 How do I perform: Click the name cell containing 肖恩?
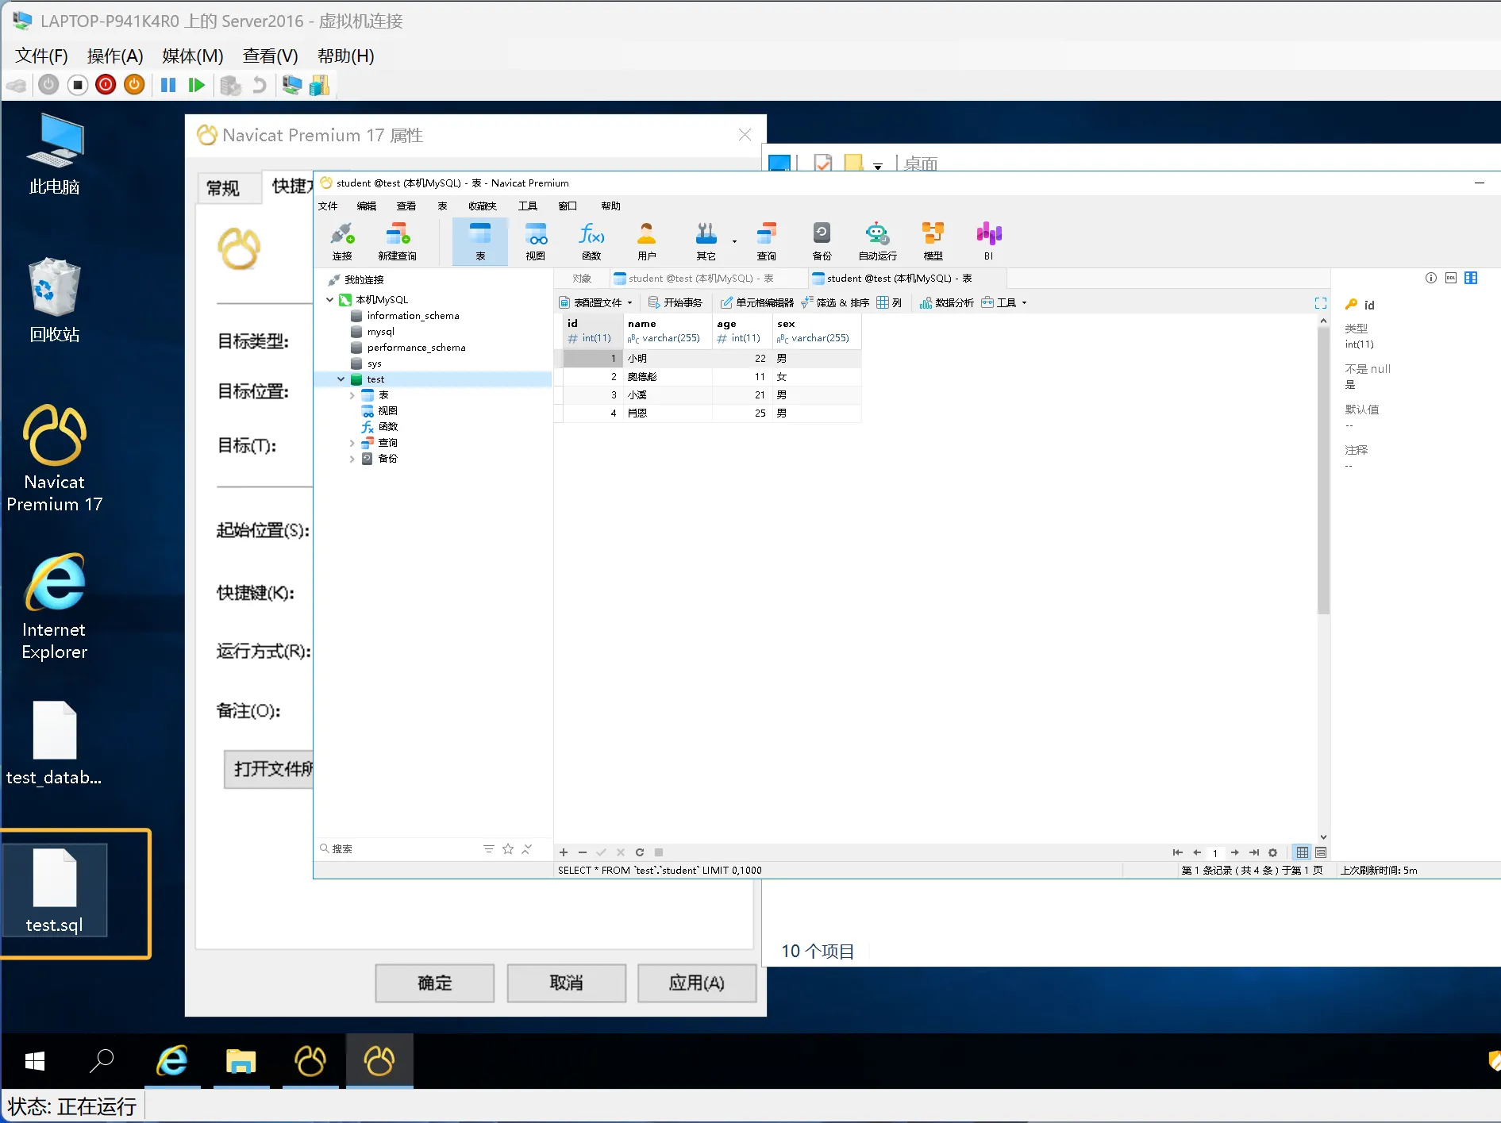coord(668,413)
